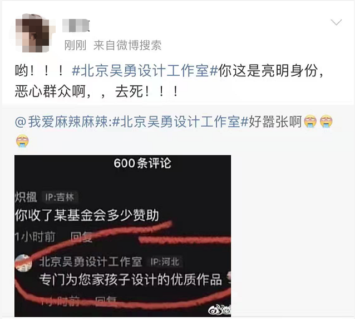Screen dimensions: 355x319
Task: Tap the IP:吉林 location tag
Action: (60, 197)
